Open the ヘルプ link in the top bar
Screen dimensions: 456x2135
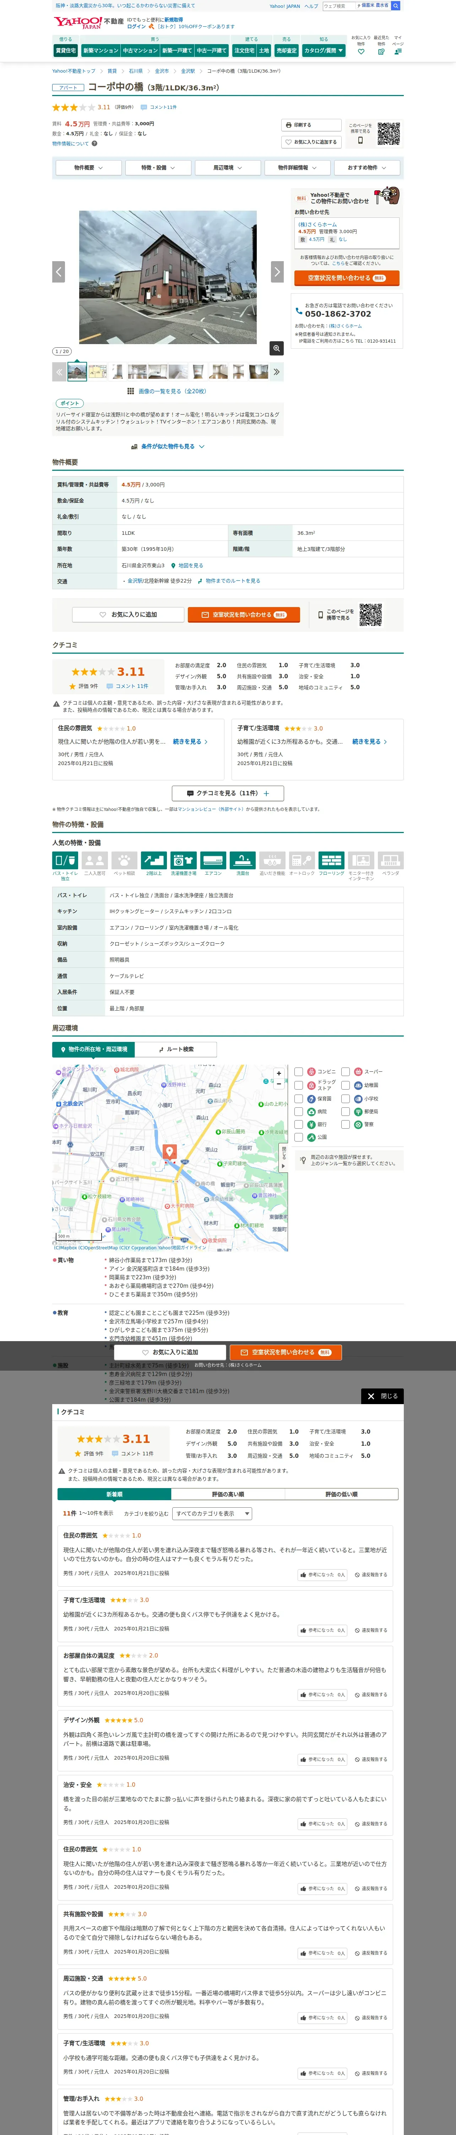pos(311,6)
